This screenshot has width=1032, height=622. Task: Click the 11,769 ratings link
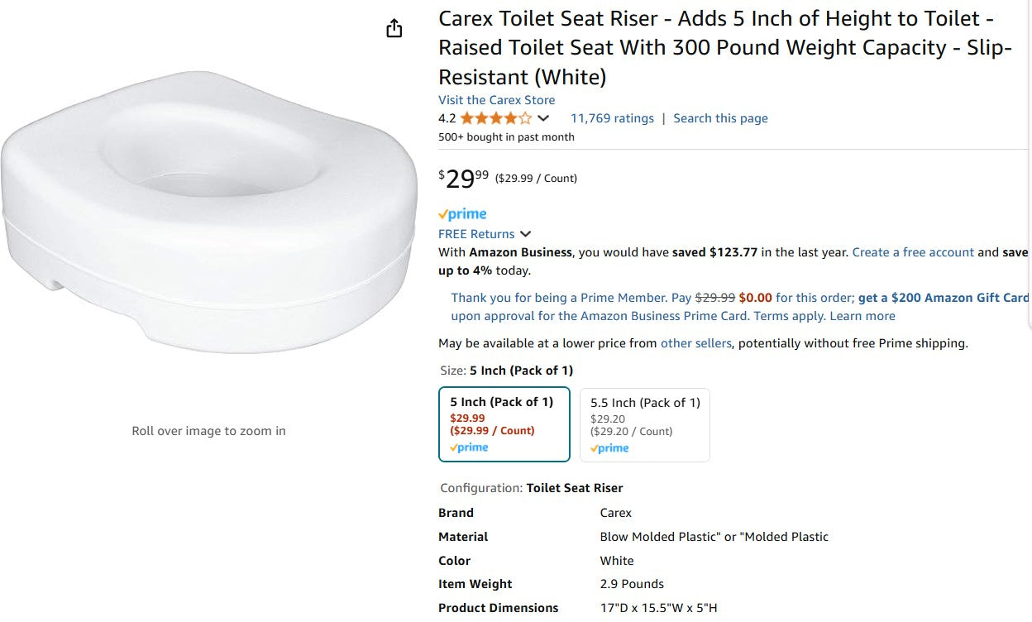click(x=612, y=117)
